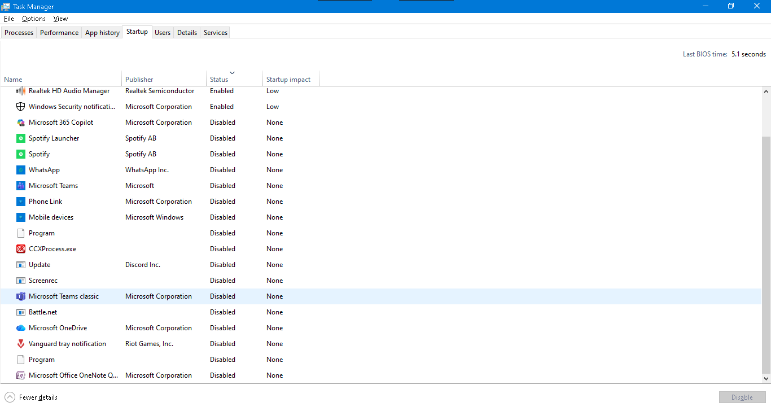
Task: Click the 5.1 seconds BIOS time value
Action: pyautogui.click(x=749, y=54)
